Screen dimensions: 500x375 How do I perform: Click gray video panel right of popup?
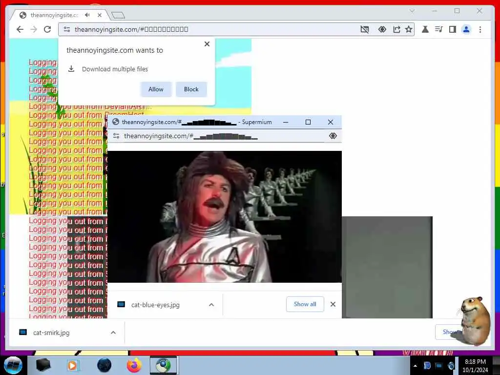tap(387, 267)
